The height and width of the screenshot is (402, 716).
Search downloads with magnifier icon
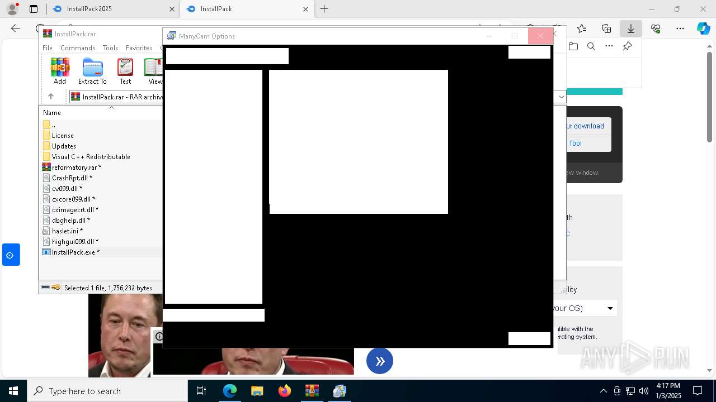[x=591, y=46]
